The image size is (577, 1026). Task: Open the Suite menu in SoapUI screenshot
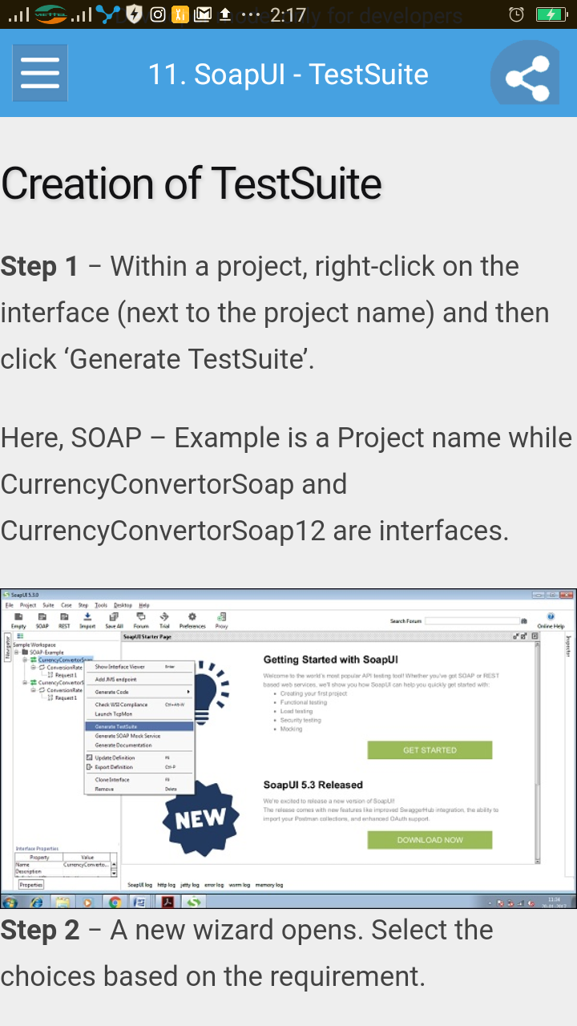(x=48, y=605)
